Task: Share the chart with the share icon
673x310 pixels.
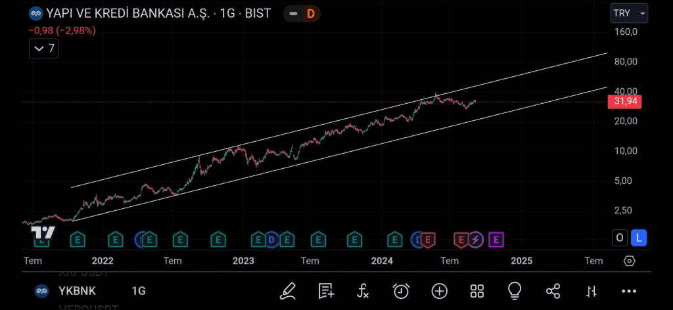Action: [x=553, y=291]
